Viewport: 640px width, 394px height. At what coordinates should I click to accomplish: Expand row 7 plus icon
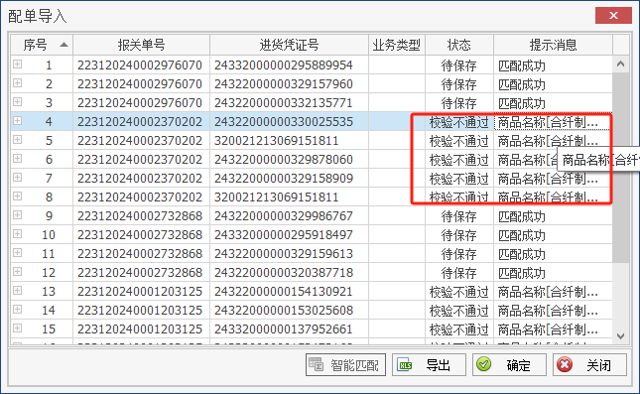click(17, 178)
